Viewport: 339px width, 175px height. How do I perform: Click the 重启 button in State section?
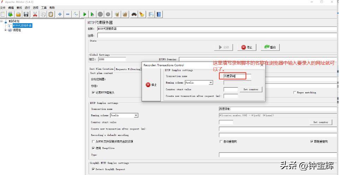click(x=270, y=47)
